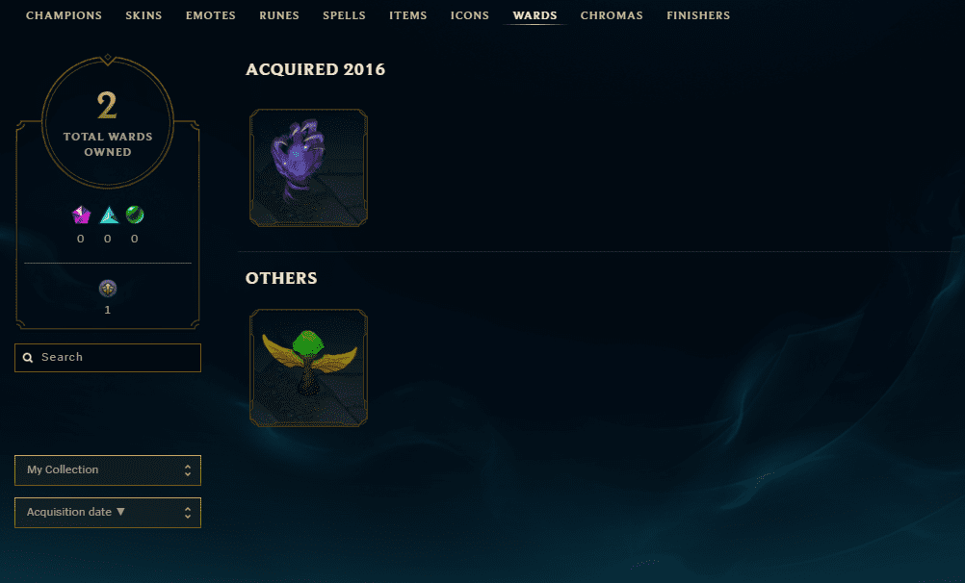Open the Skins tab

coord(144,15)
